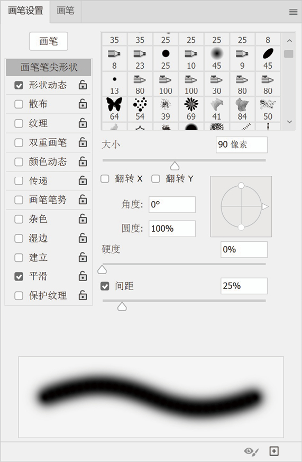This screenshot has height=462, width=302.
Task: Choose the flower-shaped brush tip 69
Action: point(191,109)
